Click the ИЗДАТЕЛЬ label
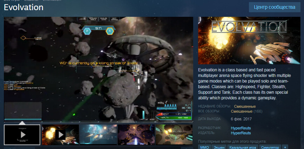Viewport: 304px width, 149px height. (207, 133)
